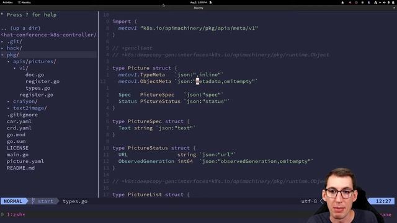
Task: Open main.go in the file tree
Action: pyautogui.click(x=18, y=155)
